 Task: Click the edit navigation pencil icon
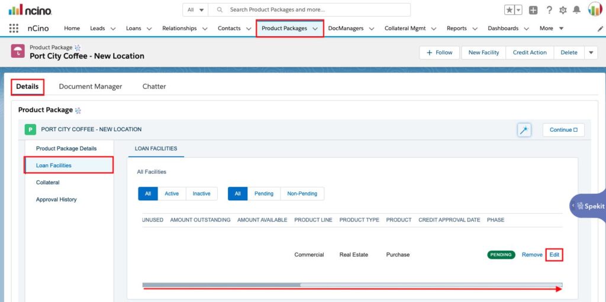click(x=600, y=28)
